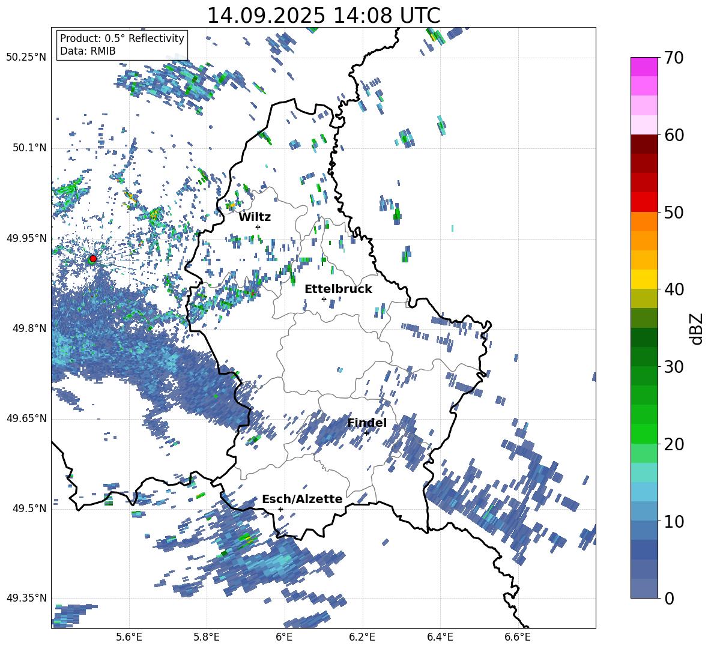Click the Wiltz city label
This screenshot has width=711, height=649.
255,217
